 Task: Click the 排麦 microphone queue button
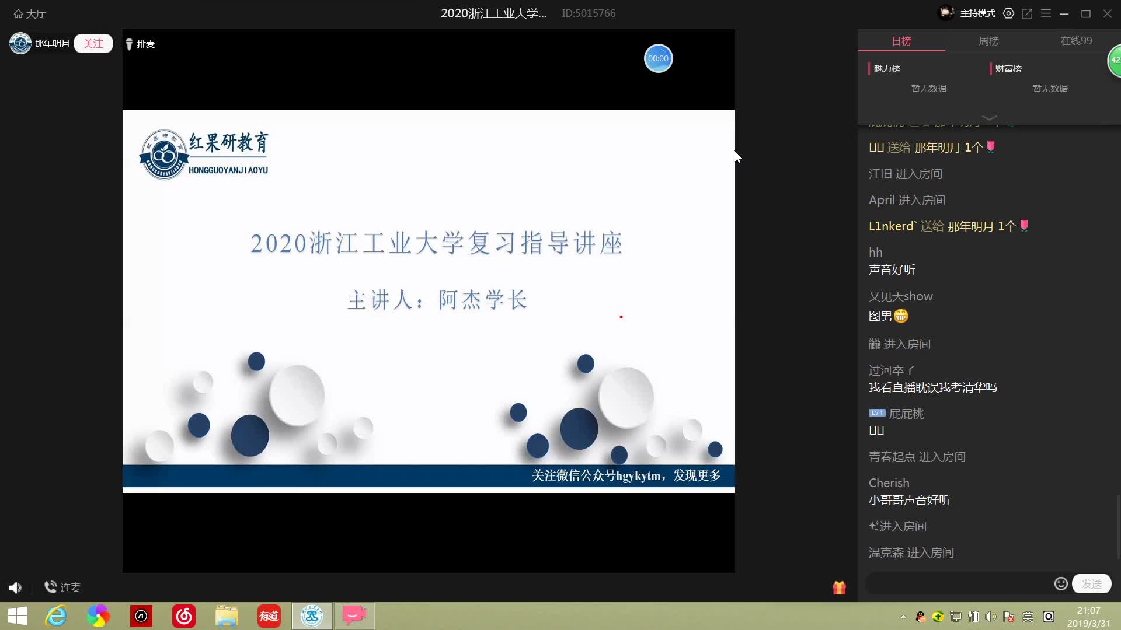pos(140,44)
